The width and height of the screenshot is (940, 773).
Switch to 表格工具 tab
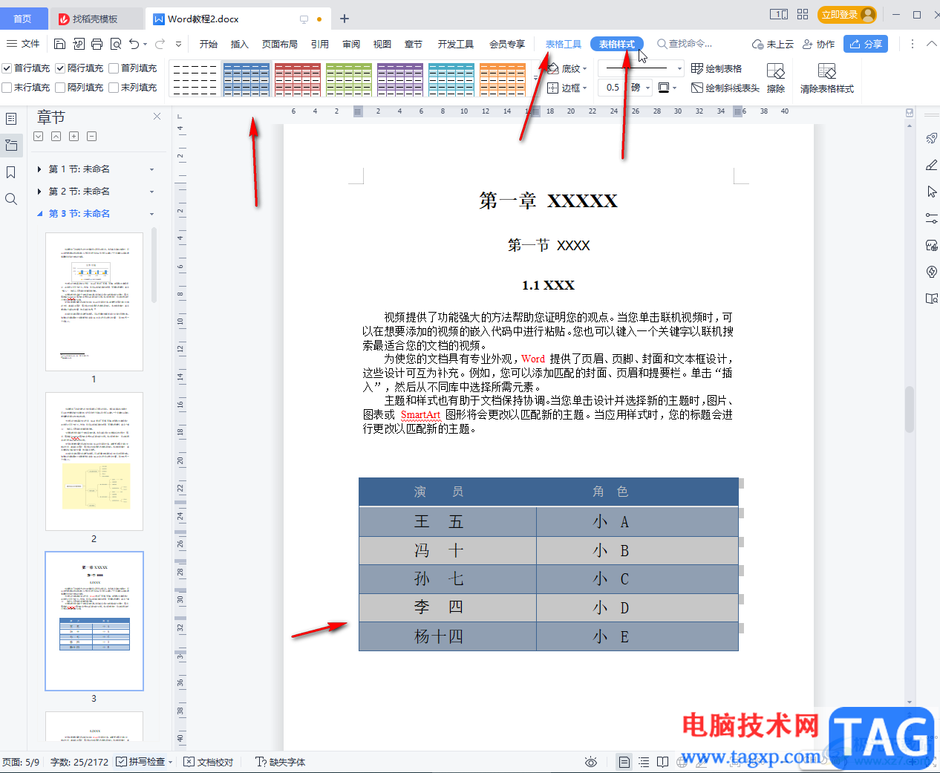pyautogui.click(x=564, y=45)
